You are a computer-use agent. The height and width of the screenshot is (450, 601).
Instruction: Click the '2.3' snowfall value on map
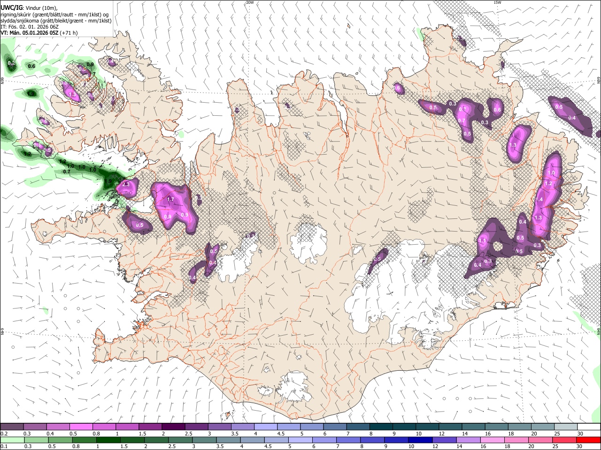(x=126, y=185)
